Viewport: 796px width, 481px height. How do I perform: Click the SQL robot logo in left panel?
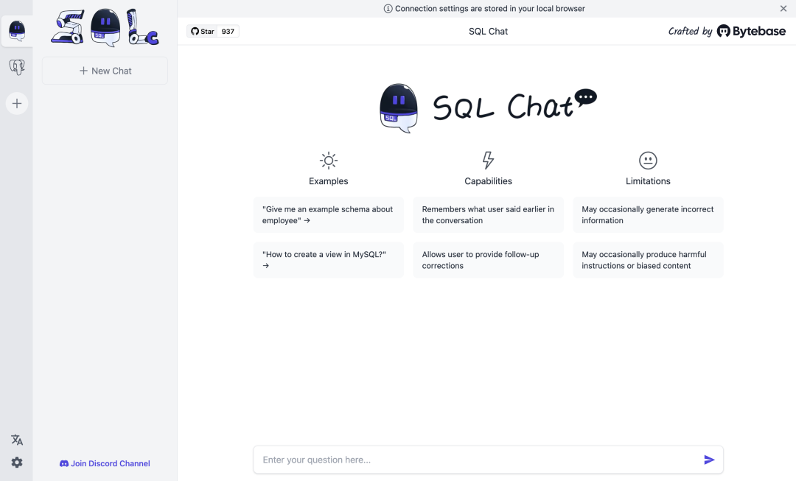[105, 28]
